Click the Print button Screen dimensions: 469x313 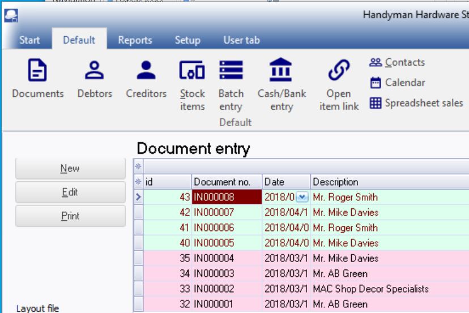[x=70, y=216]
